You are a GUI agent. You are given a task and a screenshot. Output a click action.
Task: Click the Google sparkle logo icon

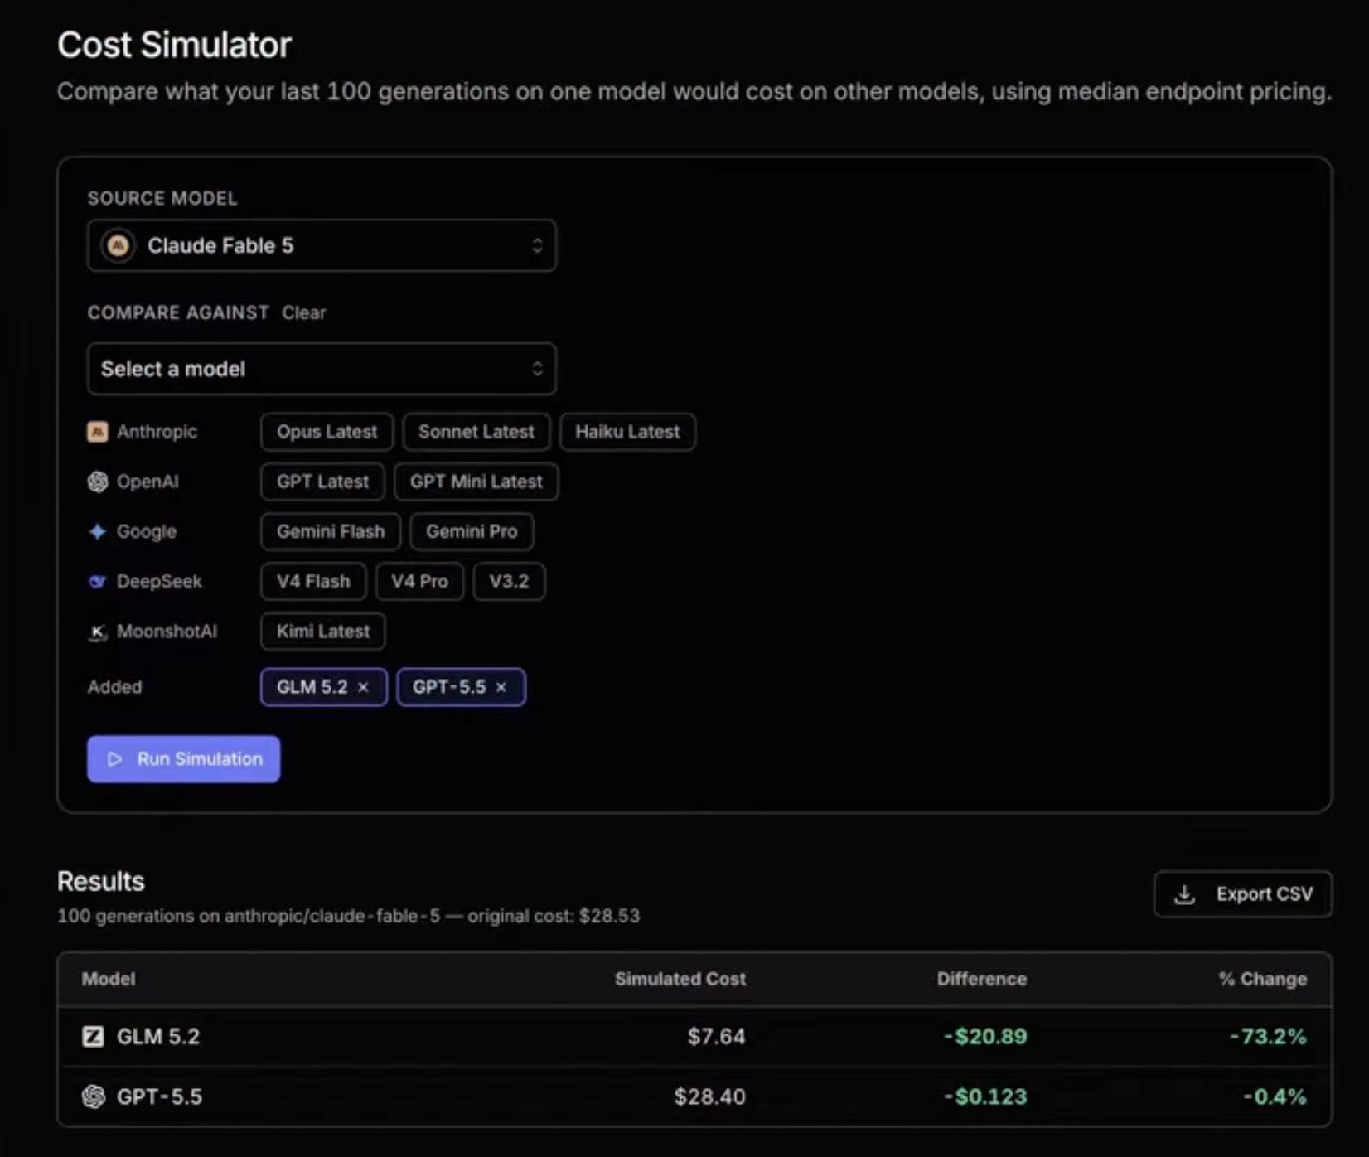point(98,531)
